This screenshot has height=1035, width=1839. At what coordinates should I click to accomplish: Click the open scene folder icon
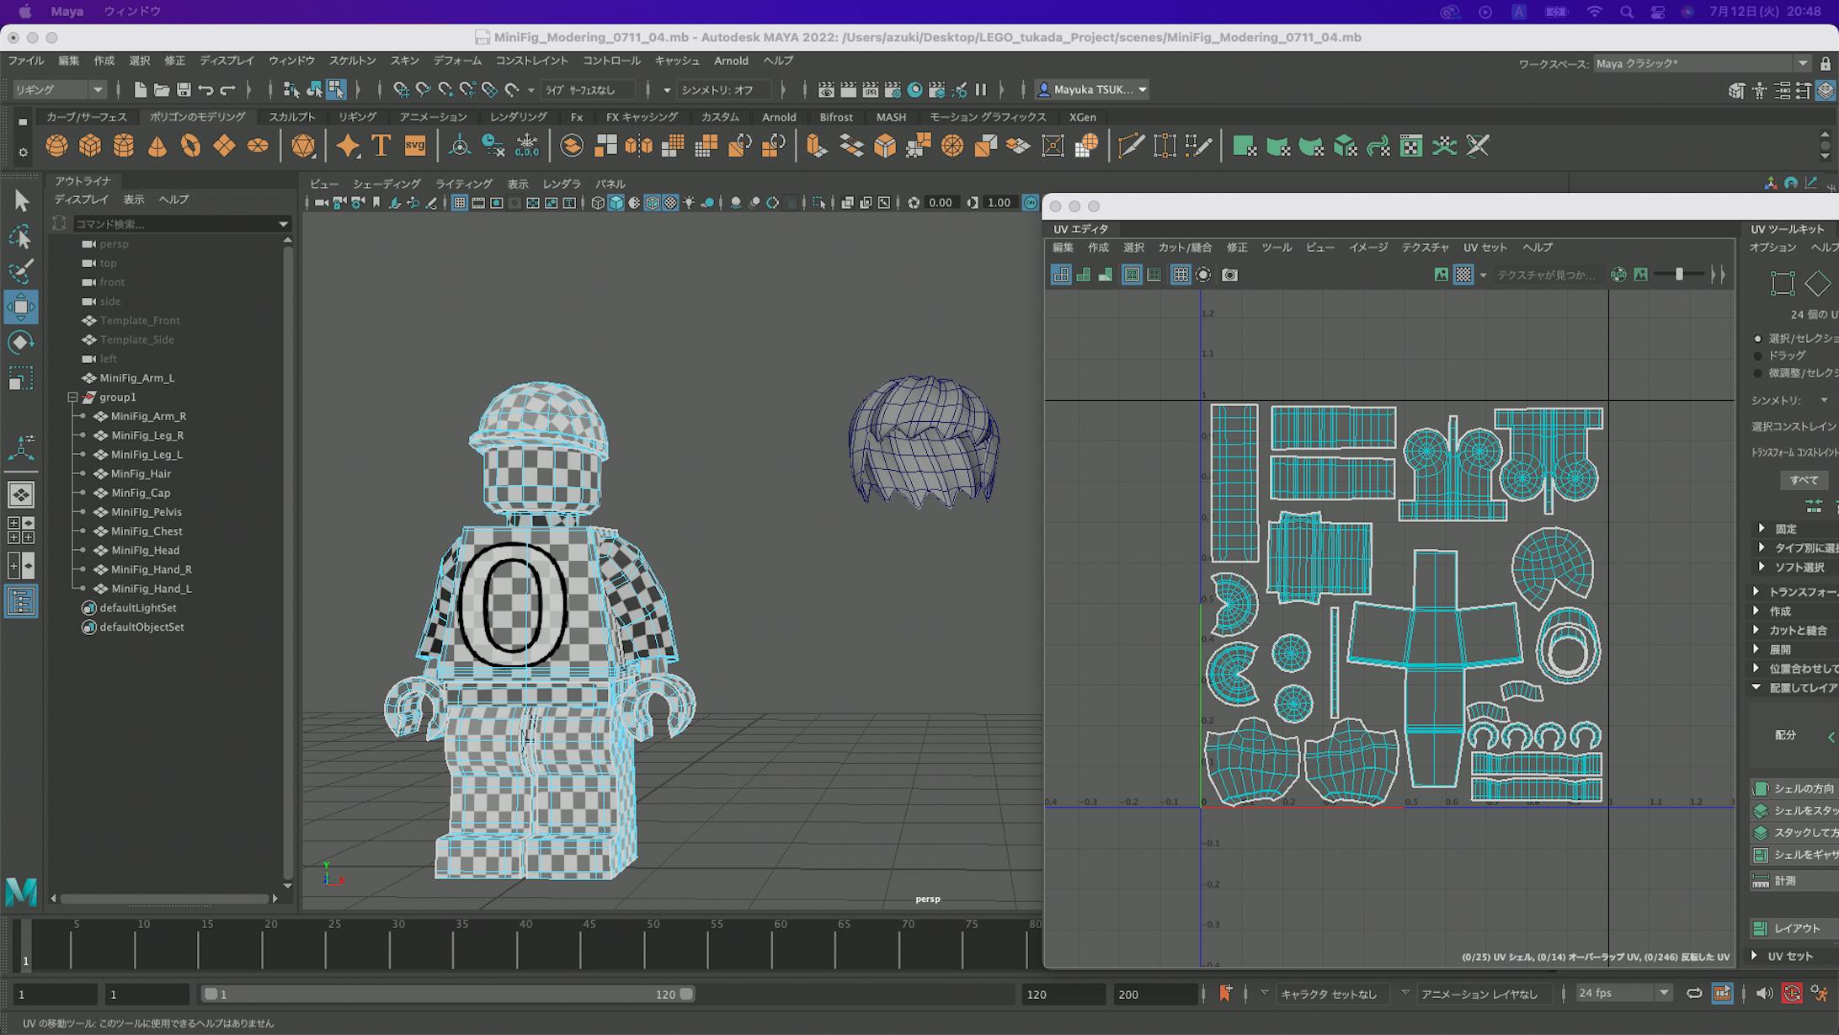162,89
